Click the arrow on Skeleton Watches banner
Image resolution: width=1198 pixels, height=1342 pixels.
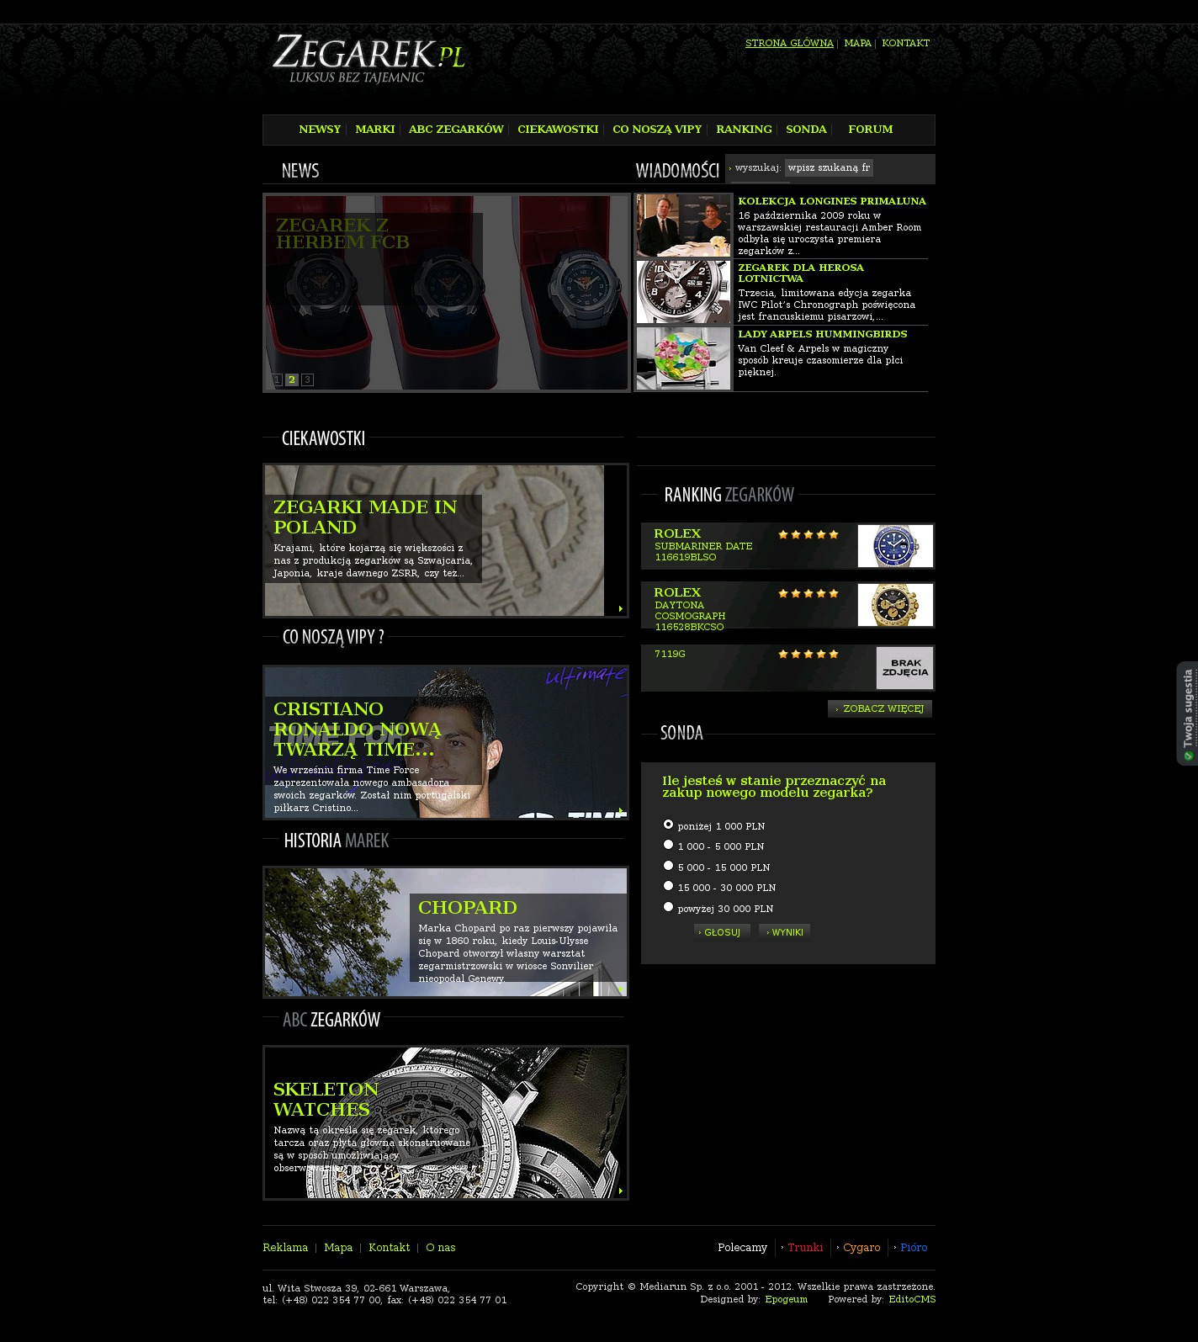click(x=621, y=1191)
